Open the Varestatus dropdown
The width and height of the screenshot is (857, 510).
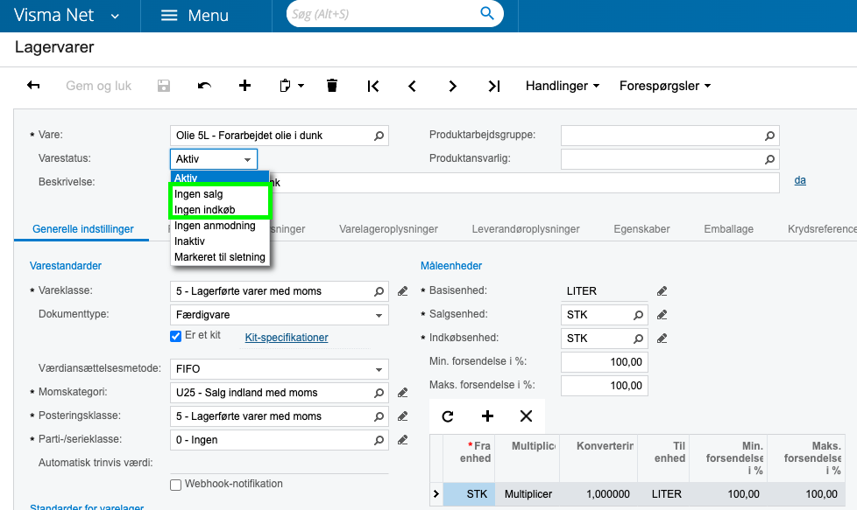point(214,159)
